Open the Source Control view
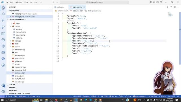This screenshot has height=102, width=181. click(3, 21)
